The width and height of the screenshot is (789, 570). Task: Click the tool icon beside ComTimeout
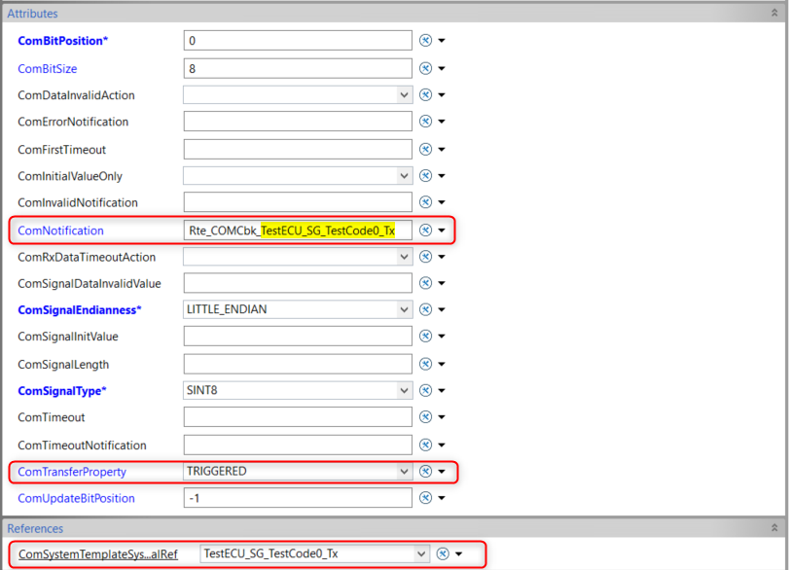coord(426,417)
